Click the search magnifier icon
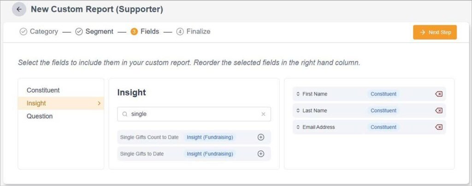This screenshot has height=186, width=472. click(124, 114)
